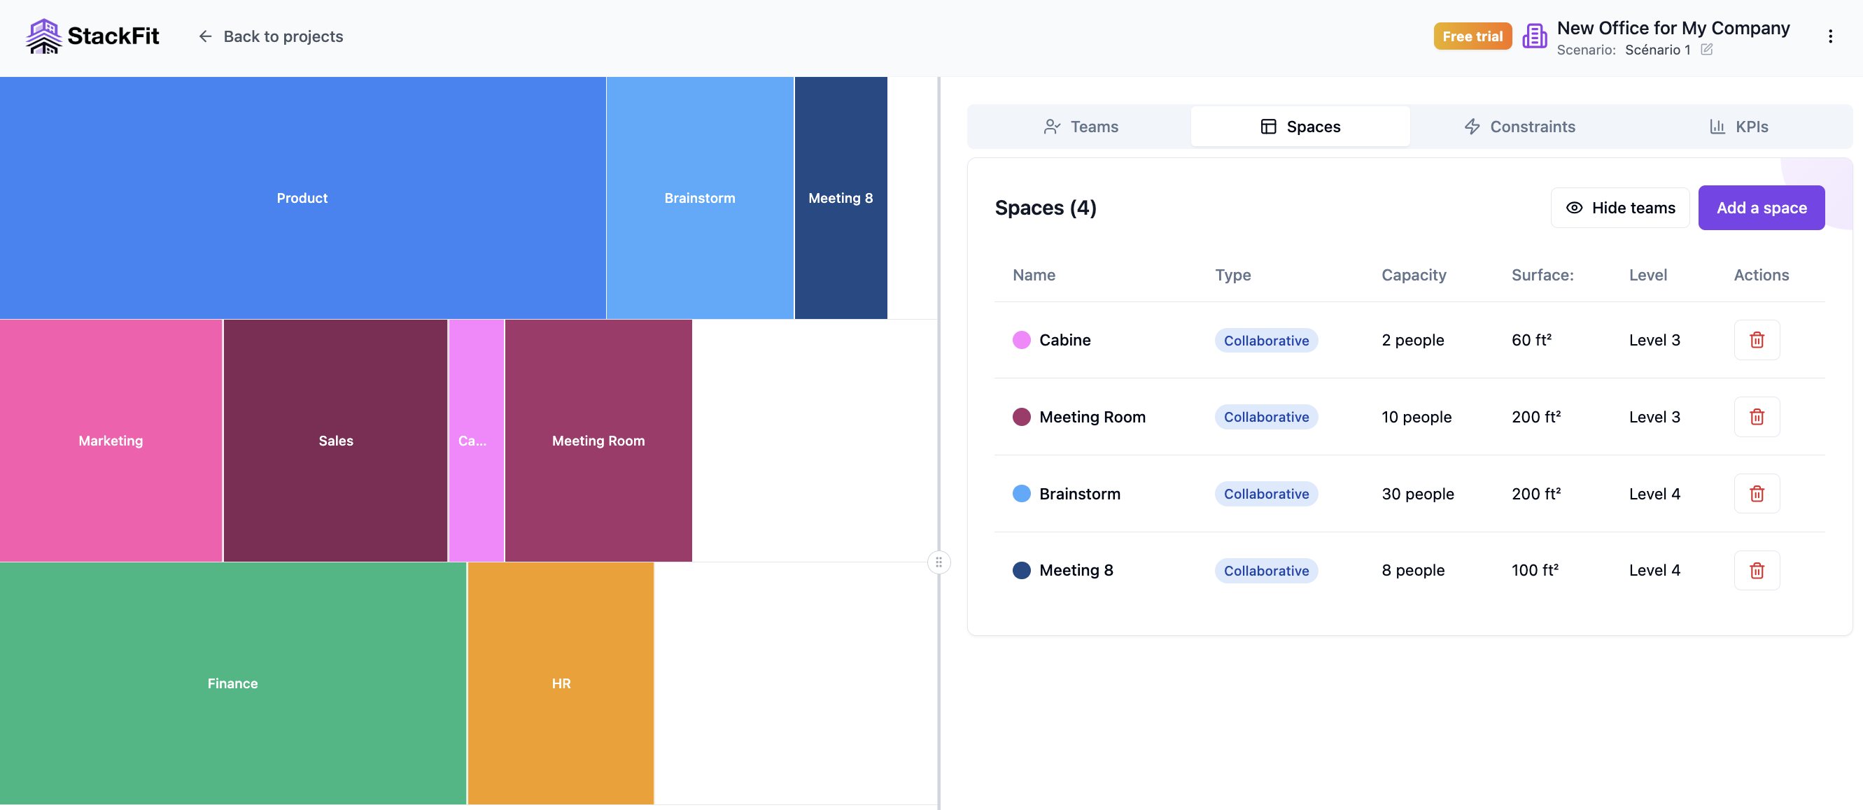Click the Free trial badge

[1472, 36]
